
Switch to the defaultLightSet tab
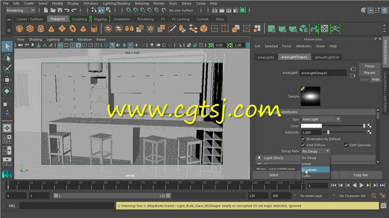[327, 57]
